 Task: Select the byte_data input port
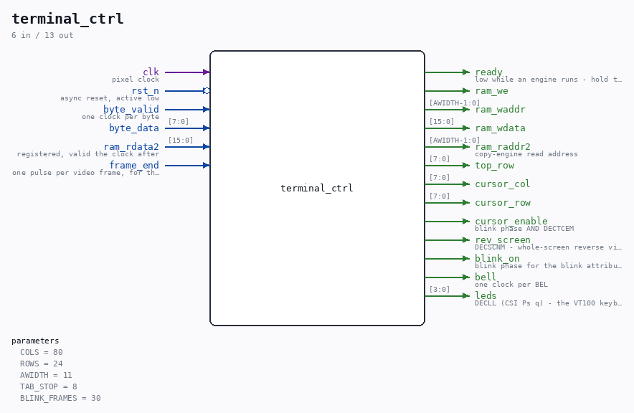point(134,128)
